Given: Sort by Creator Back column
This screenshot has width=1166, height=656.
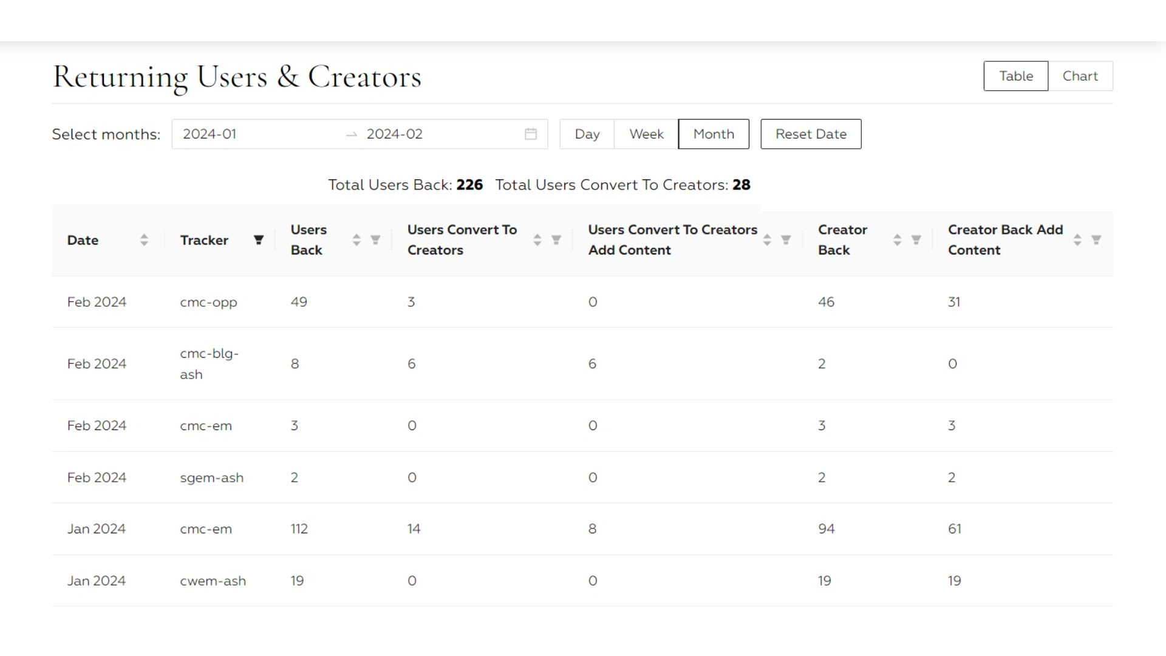Looking at the screenshot, I should tap(897, 240).
